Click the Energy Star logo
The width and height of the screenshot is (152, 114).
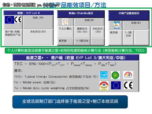(104, 75)
